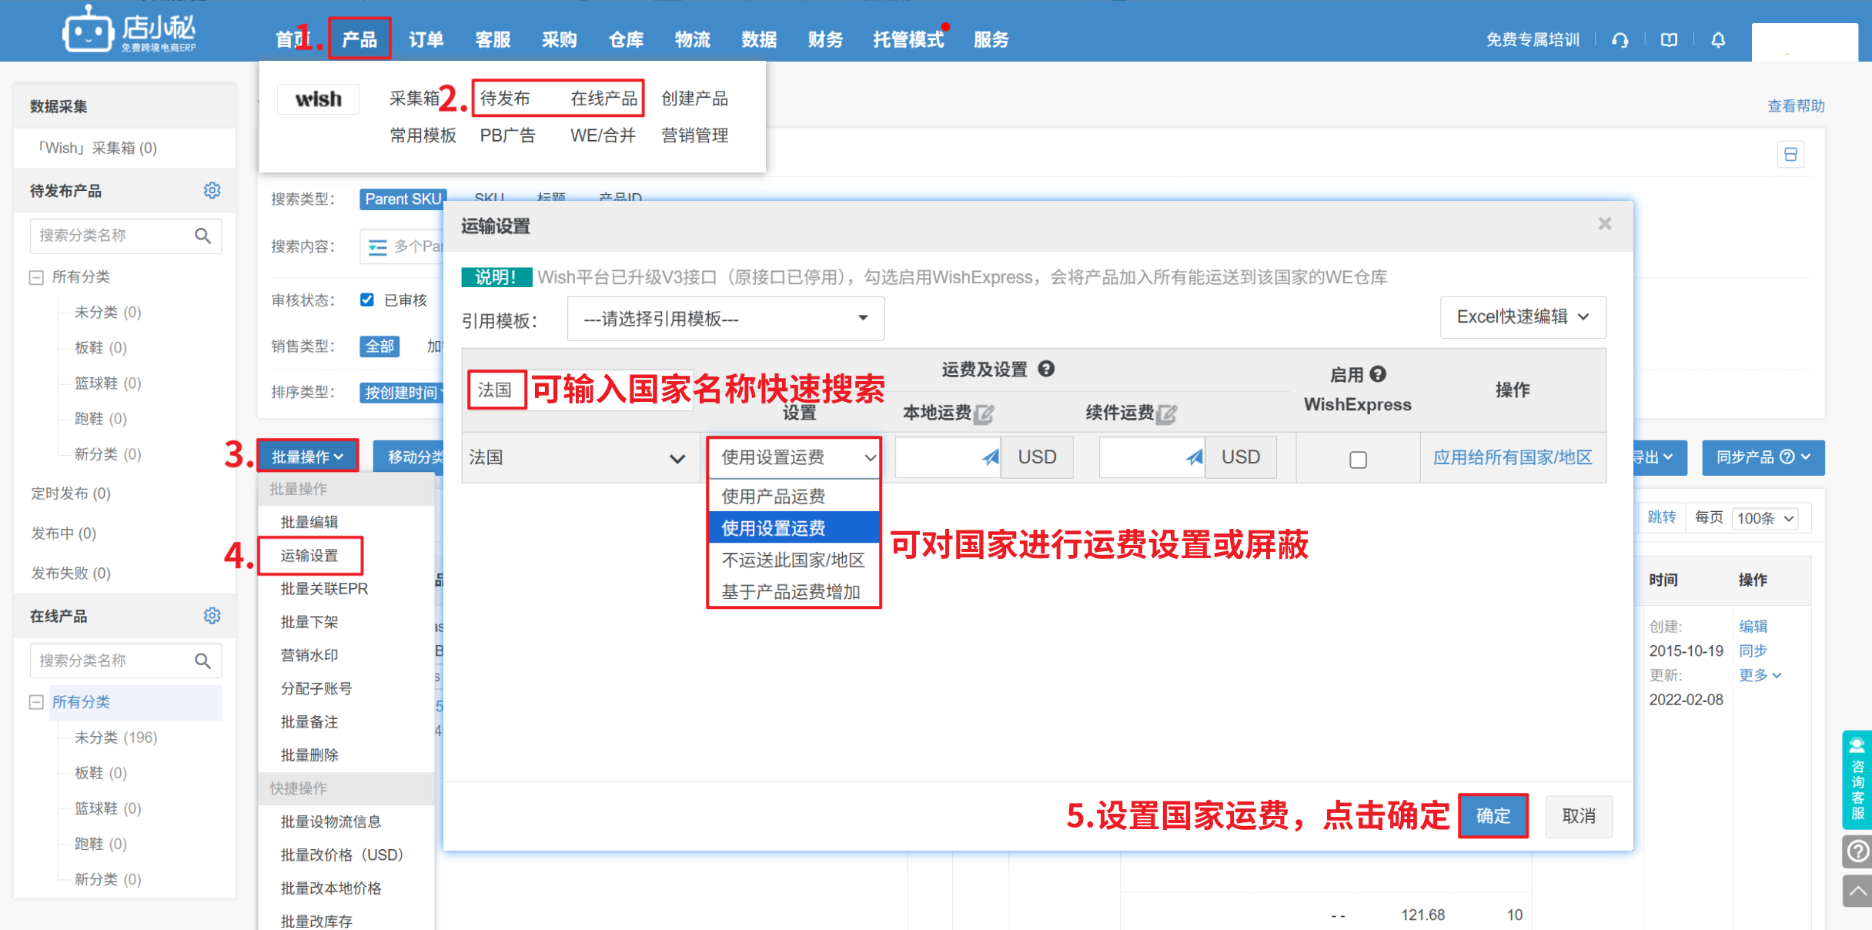Open settings gear beside 待发布产品
1872x930 pixels.
pos(212,190)
